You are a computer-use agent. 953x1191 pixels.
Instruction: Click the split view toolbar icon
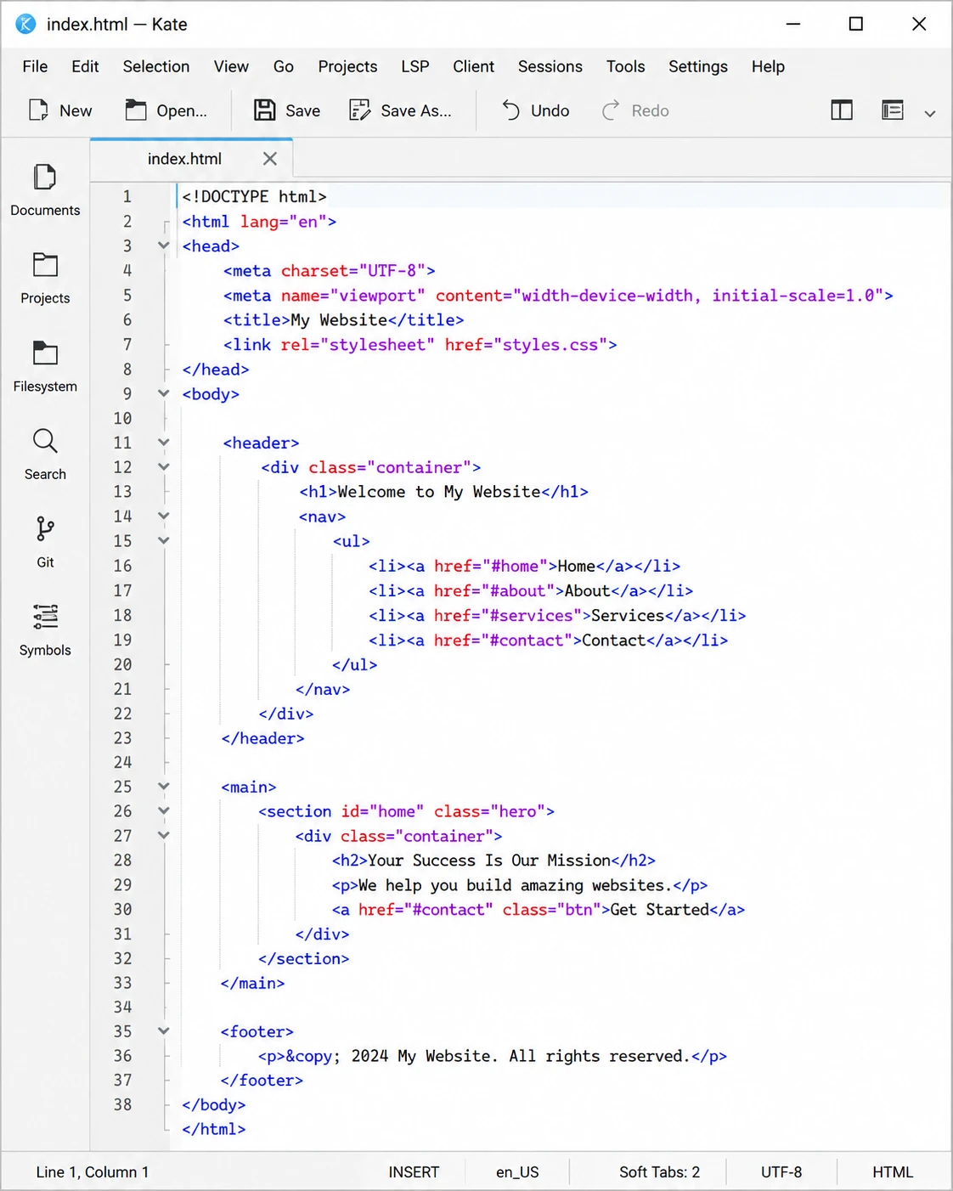pos(842,110)
